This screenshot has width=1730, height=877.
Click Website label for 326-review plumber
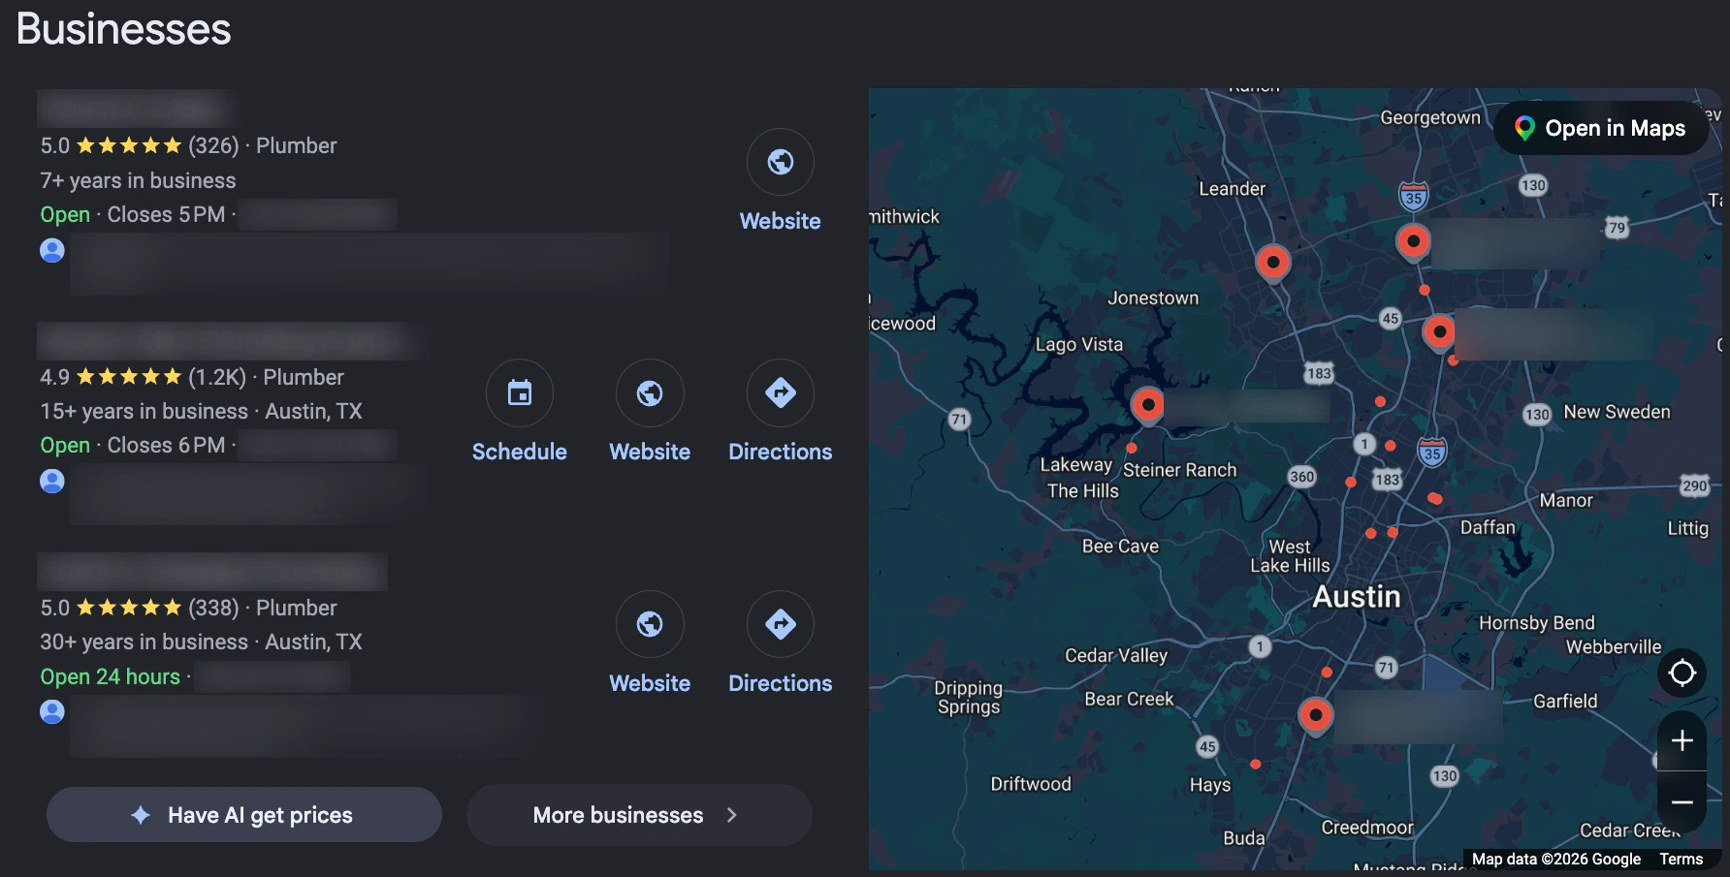[781, 221]
